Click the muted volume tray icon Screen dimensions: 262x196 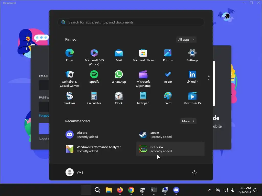233,190
